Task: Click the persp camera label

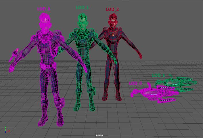Action: pyautogui.click(x=99, y=135)
